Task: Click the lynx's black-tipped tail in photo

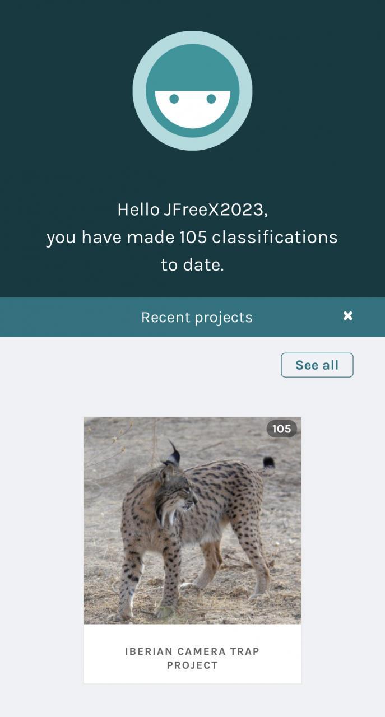Action: (268, 463)
